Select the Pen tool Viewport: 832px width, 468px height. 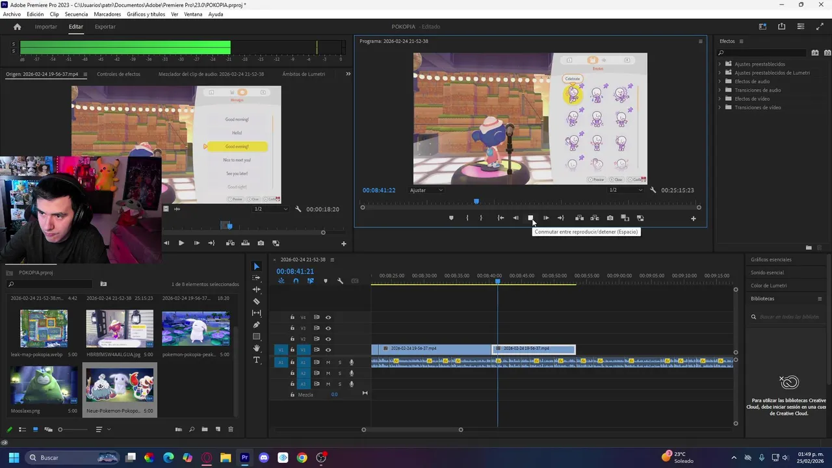(x=256, y=324)
